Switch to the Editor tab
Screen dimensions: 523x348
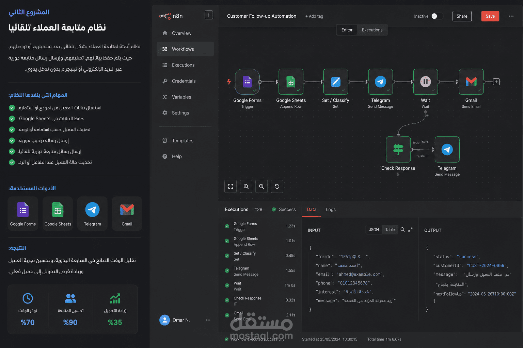(347, 30)
